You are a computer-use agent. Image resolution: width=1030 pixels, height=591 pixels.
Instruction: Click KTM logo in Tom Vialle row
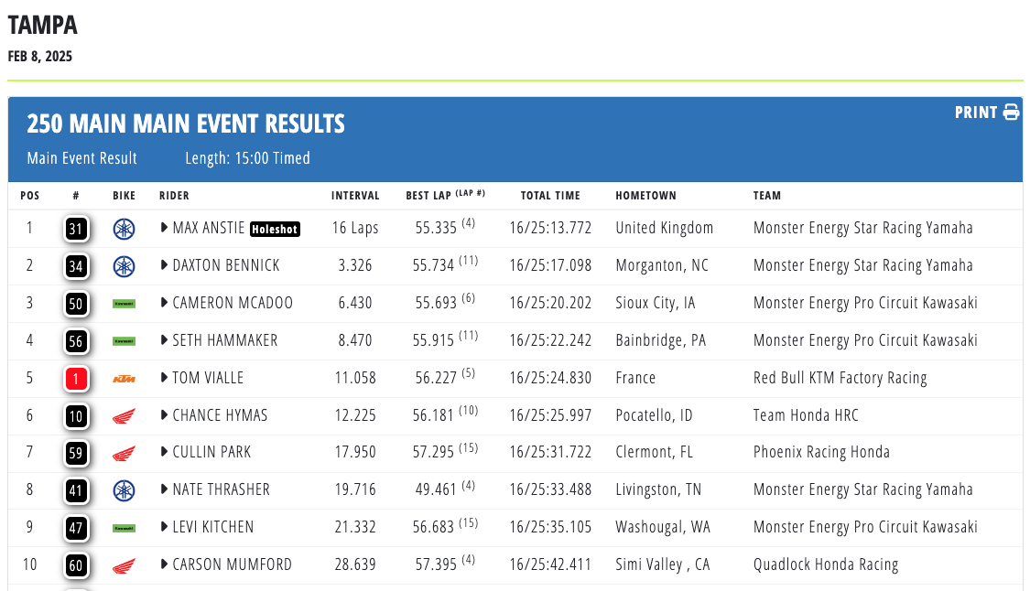point(123,378)
